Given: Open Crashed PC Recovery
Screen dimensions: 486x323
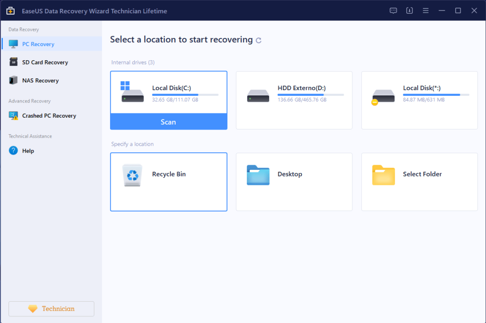Looking at the screenshot, I should tap(52, 116).
